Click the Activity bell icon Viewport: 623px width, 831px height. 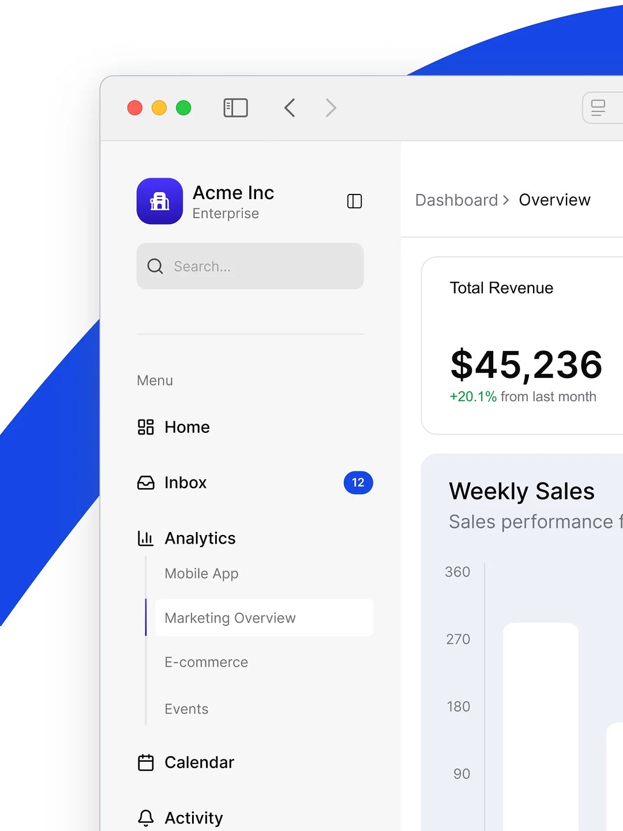click(146, 818)
